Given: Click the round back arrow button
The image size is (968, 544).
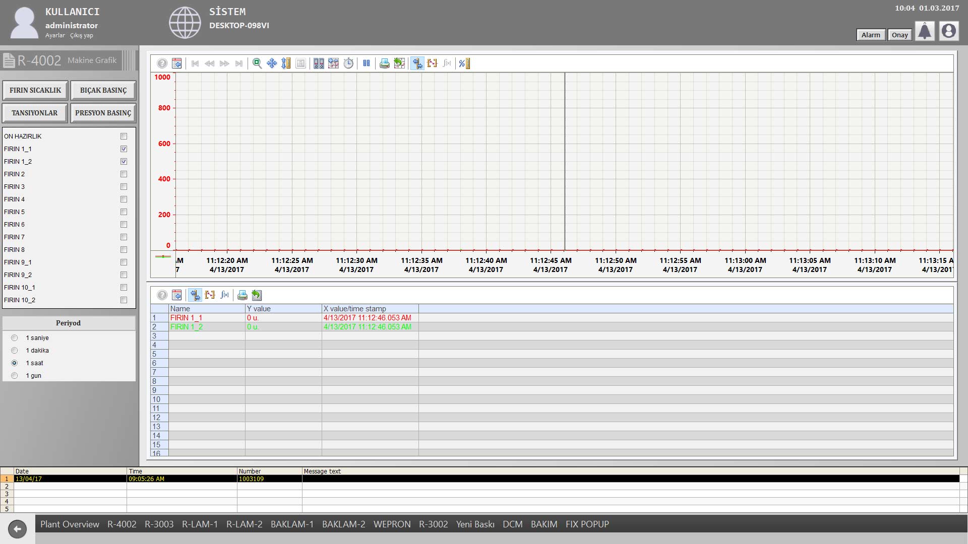Looking at the screenshot, I should (18, 529).
